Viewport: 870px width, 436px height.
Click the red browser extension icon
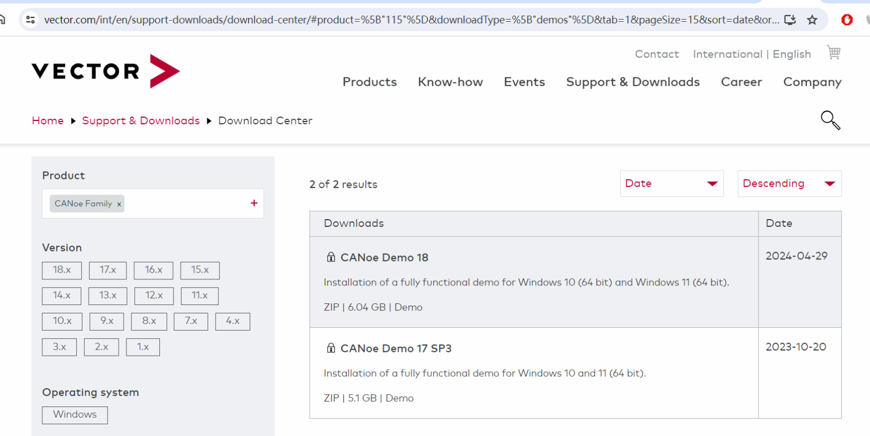847,20
